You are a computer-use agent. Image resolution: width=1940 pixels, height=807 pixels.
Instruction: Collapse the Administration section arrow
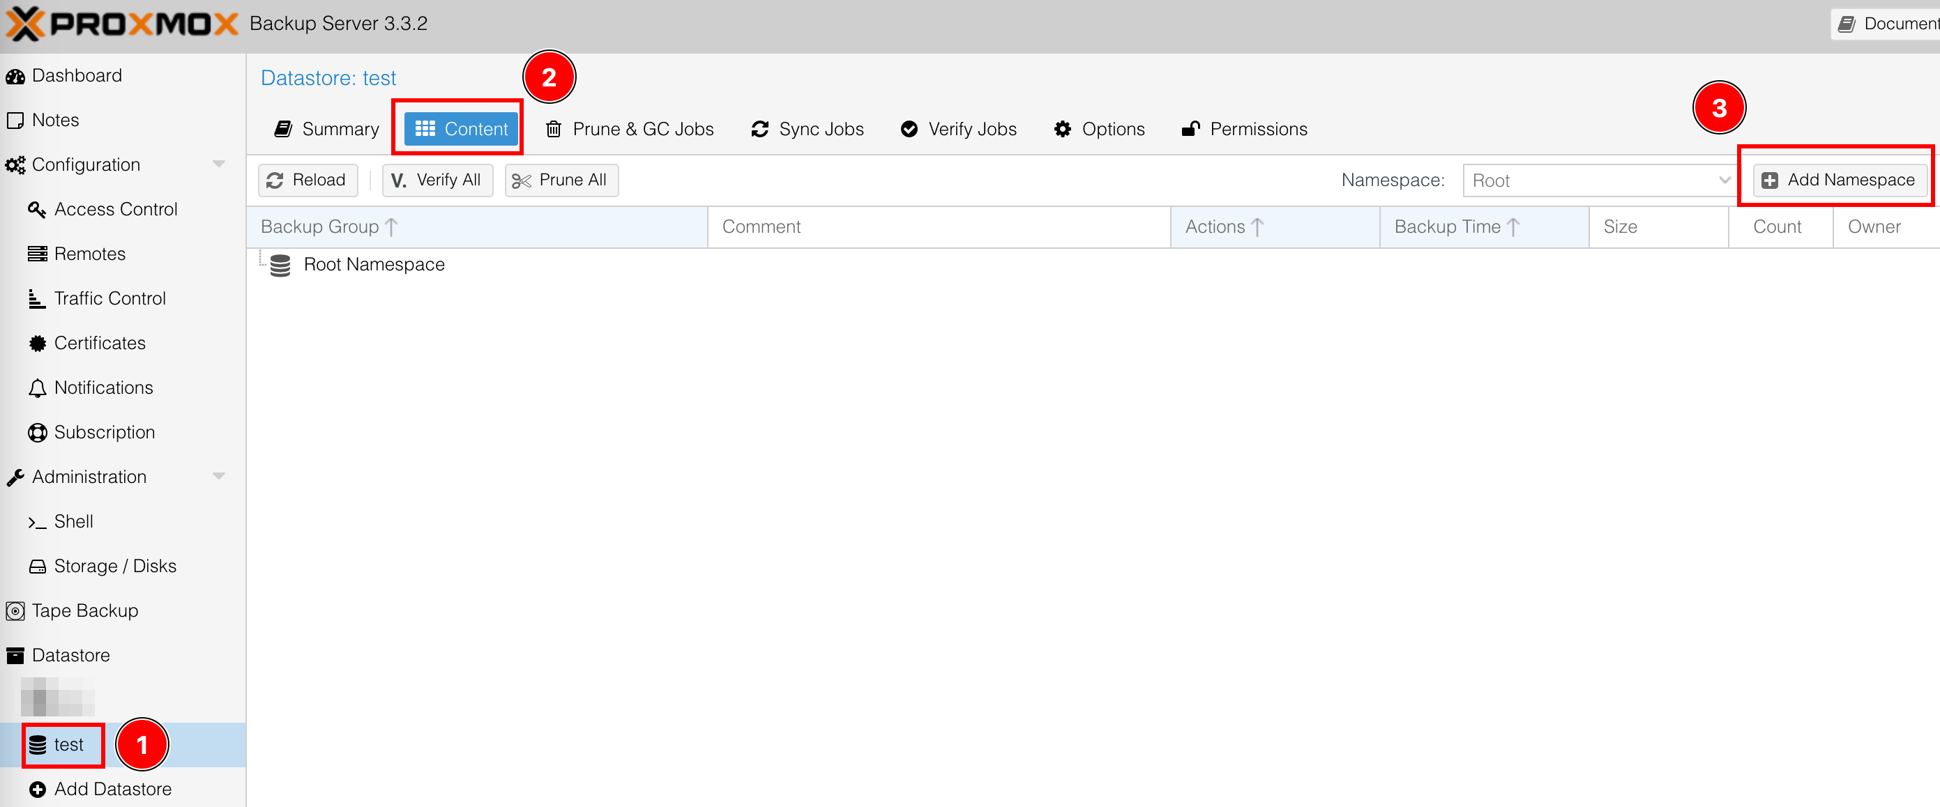point(218,477)
